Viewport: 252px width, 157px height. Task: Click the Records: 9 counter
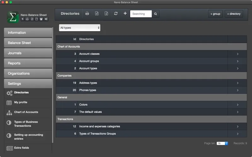(240, 143)
